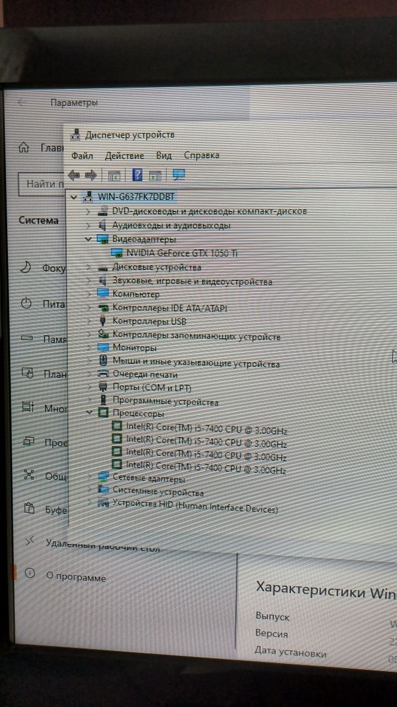Select the WIN-G637FK7DDBT computer name
Image resolution: width=397 pixels, height=707 pixels.
pyautogui.click(x=136, y=197)
